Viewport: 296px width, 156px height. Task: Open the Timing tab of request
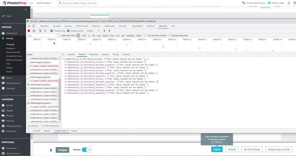click(x=115, y=54)
